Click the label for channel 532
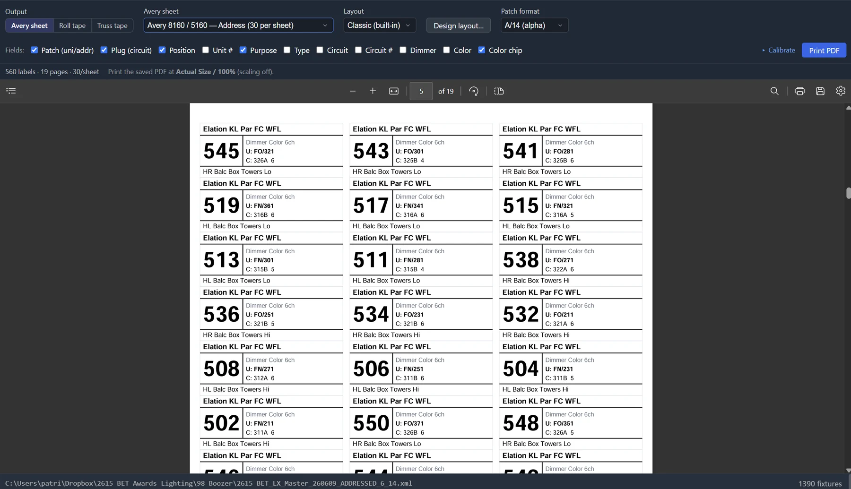The height and width of the screenshot is (489, 851). (571, 313)
